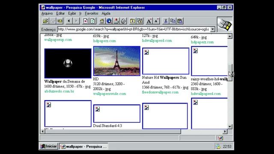The height and width of the screenshot is (154, 274).
Task: Open the Arquivo menu
Action: tap(47, 13)
